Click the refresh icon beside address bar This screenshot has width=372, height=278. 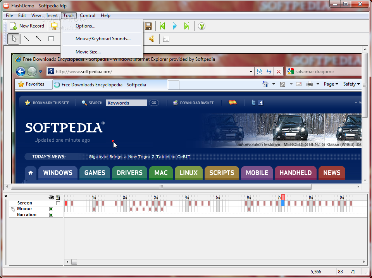[269, 72]
